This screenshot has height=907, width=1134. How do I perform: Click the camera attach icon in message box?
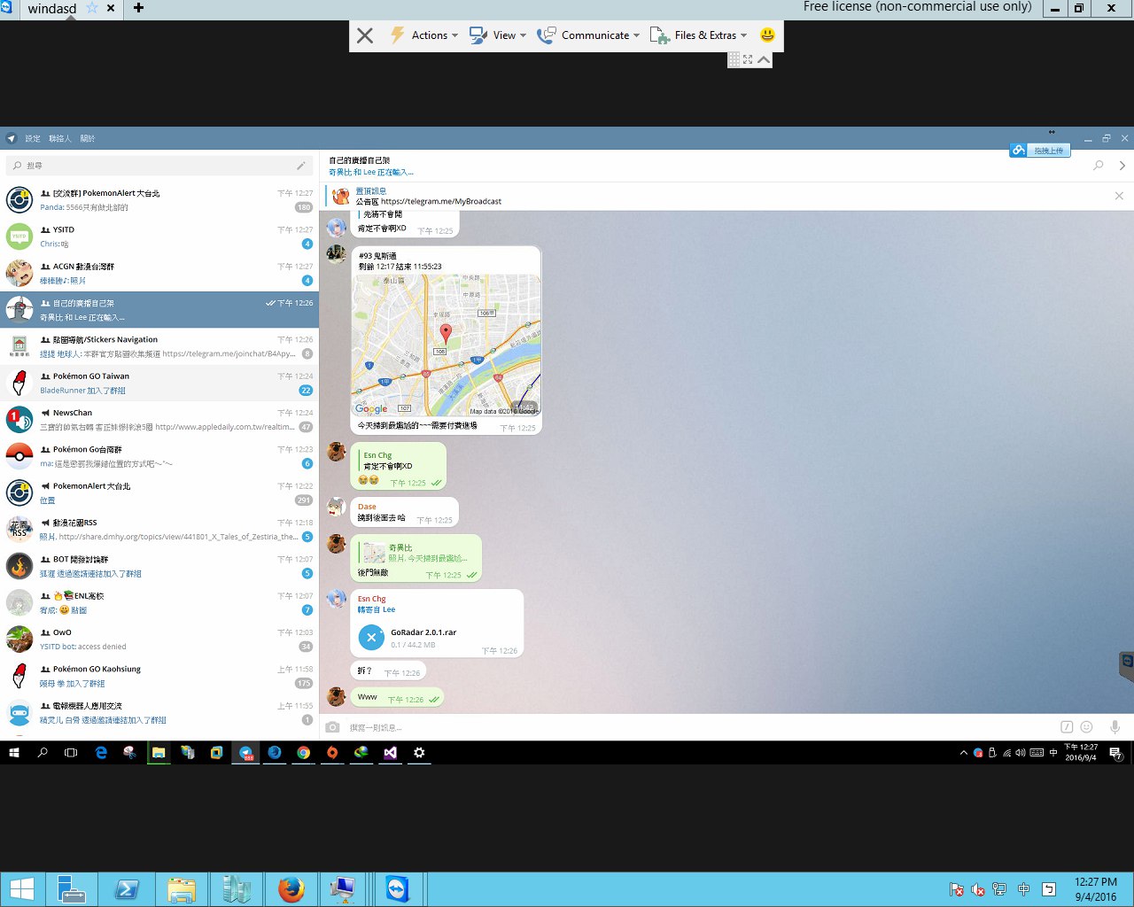[x=332, y=727]
